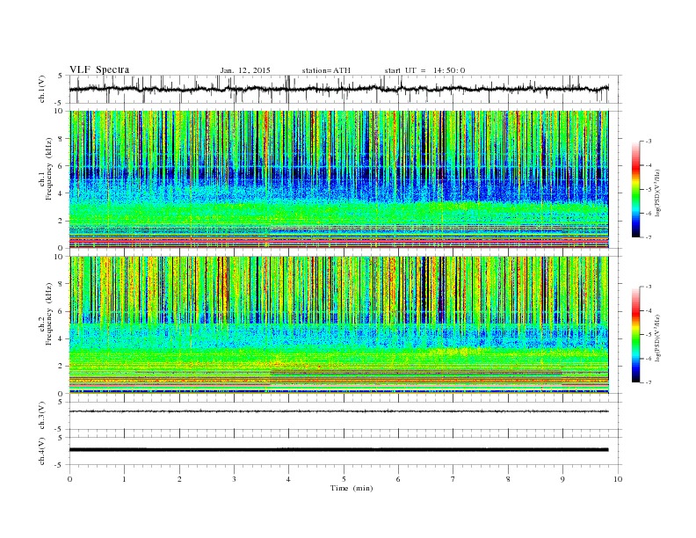Click time axis tick label "10"

pyautogui.click(x=618, y=479)
